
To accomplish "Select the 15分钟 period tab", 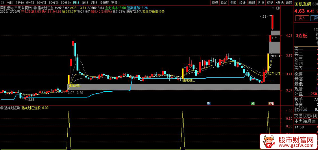I will (x=41, y=3).
